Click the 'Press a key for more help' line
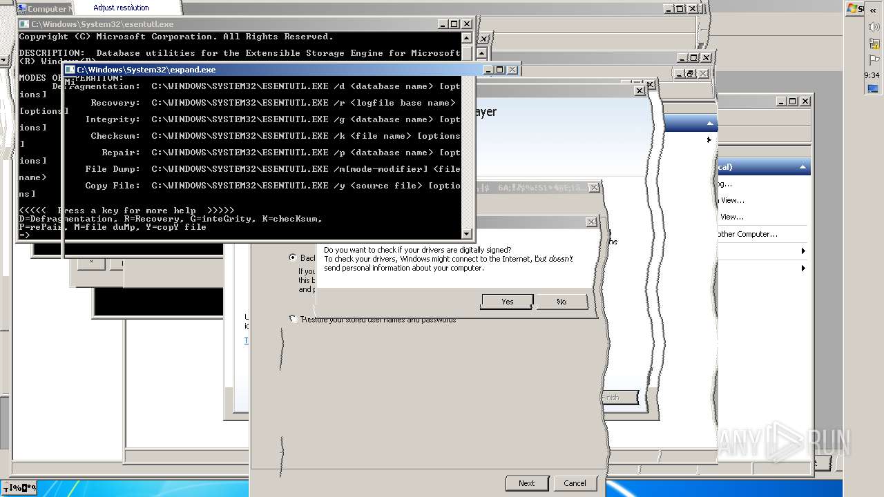The width and height of the screenshot is (884, 497). pyautogui.click(x=126, y=211)
